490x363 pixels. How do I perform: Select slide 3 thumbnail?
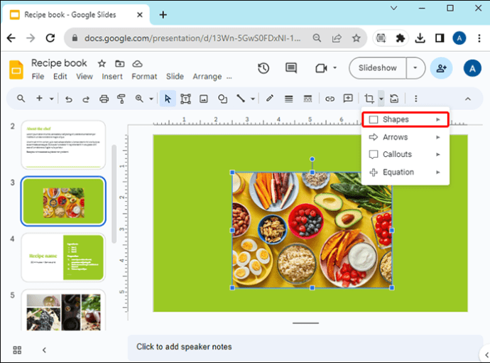point(63,201)
